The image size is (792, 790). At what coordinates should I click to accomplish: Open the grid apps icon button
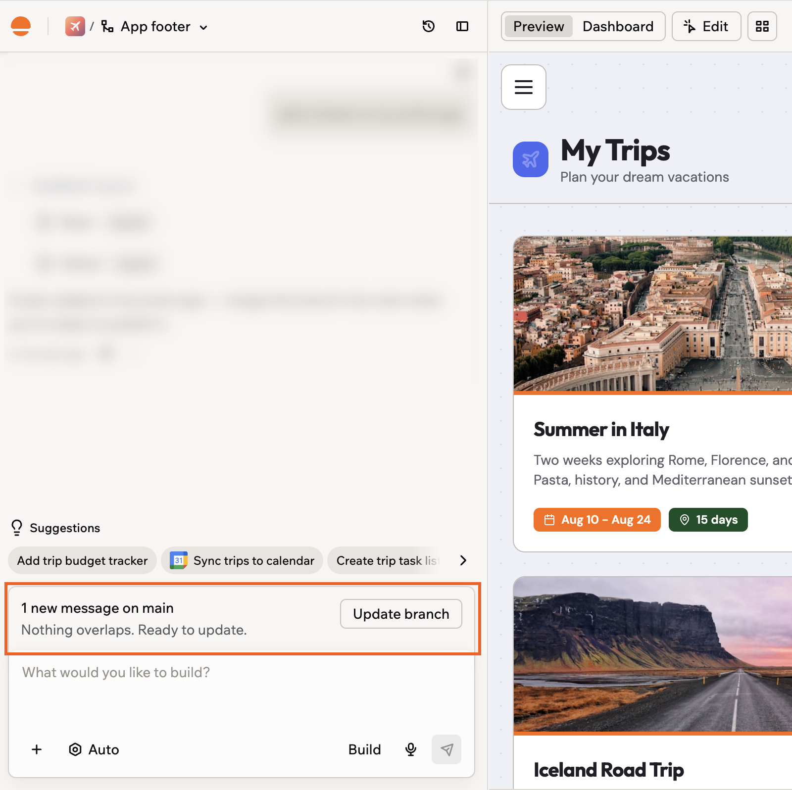pos(762,26)
